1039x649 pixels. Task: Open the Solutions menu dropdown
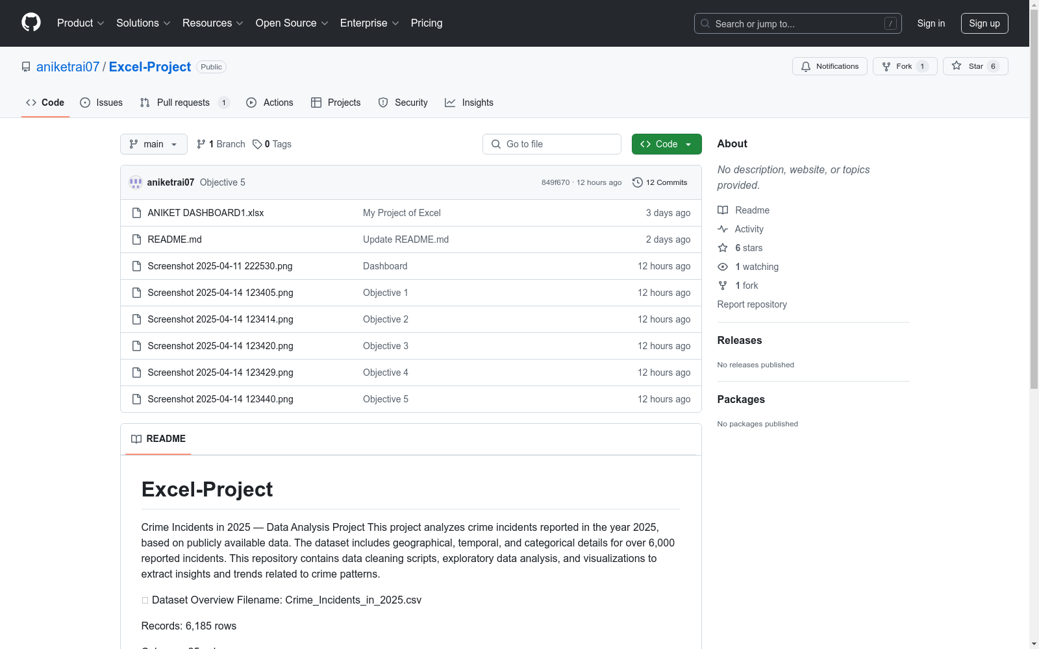[143, 23]
